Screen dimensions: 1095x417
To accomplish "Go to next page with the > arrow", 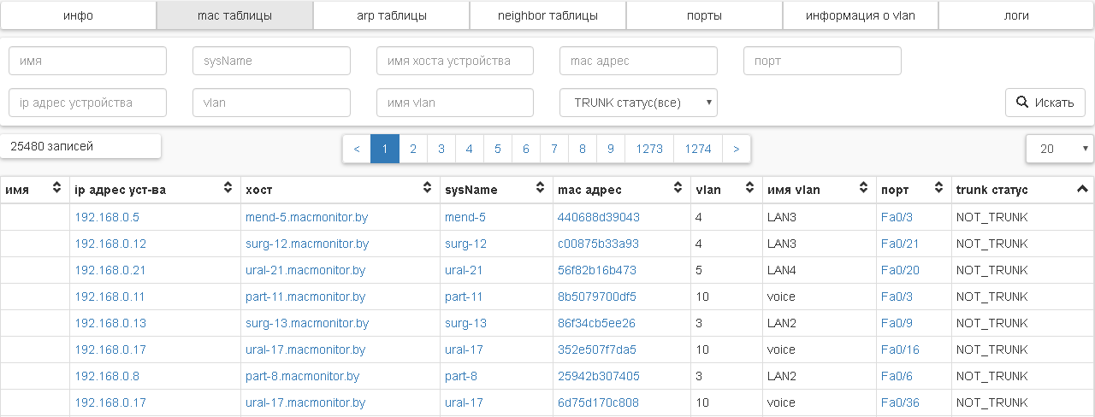I will 737,149.
